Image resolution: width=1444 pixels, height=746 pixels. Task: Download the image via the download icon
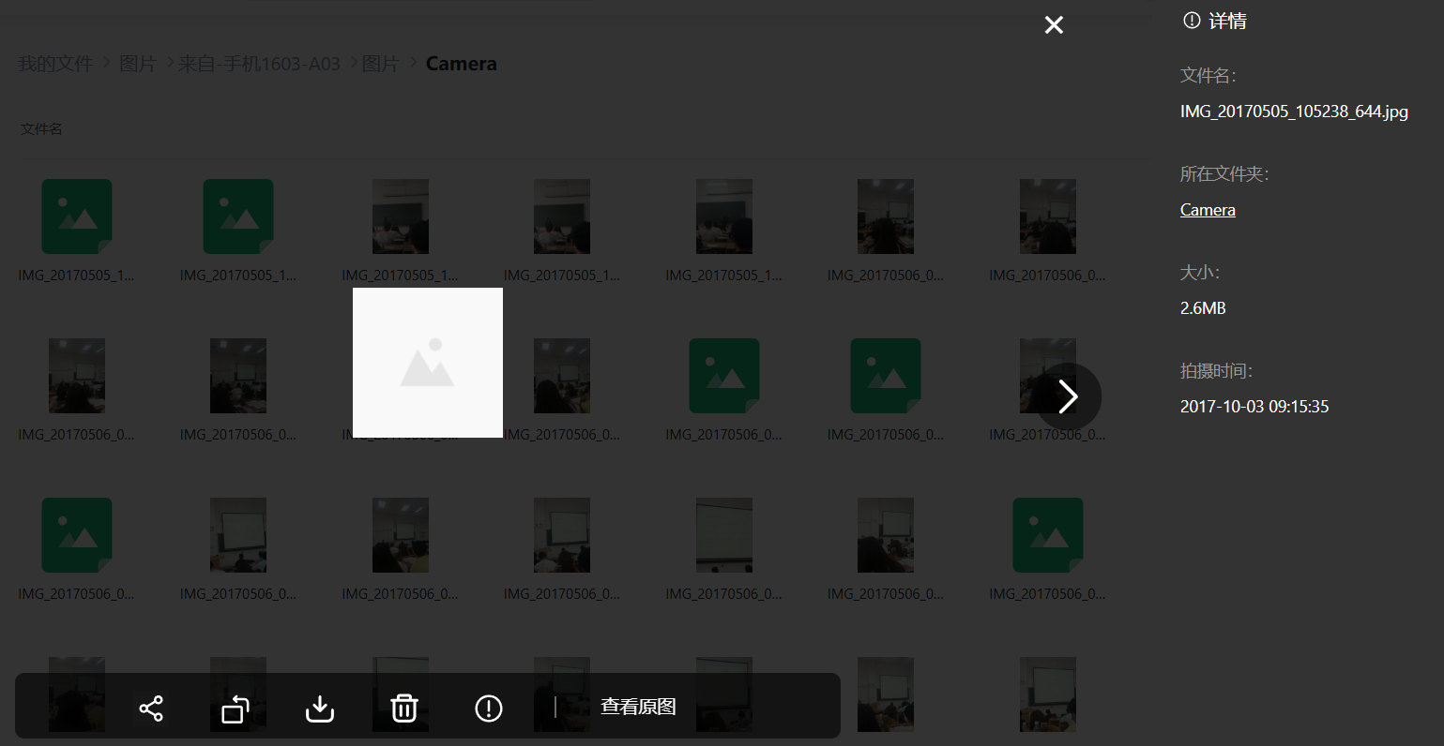point(320,709)
